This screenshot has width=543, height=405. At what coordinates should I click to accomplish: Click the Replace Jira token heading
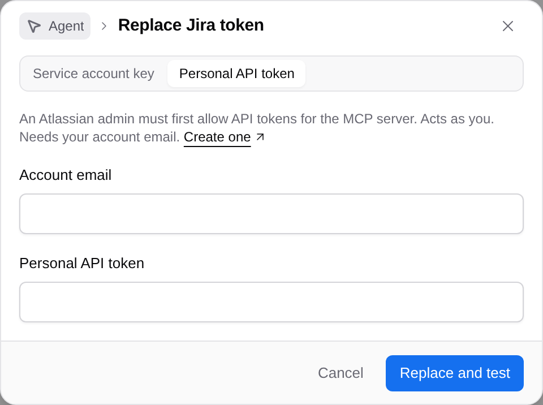pos(191,25)
